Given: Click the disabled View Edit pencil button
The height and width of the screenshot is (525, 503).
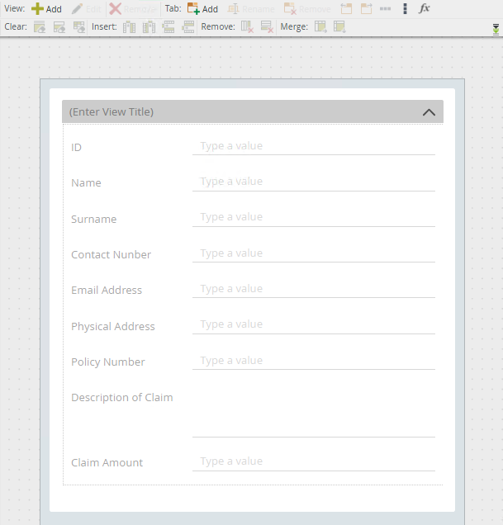Looking at the screenshot, I should coord(86,9).
